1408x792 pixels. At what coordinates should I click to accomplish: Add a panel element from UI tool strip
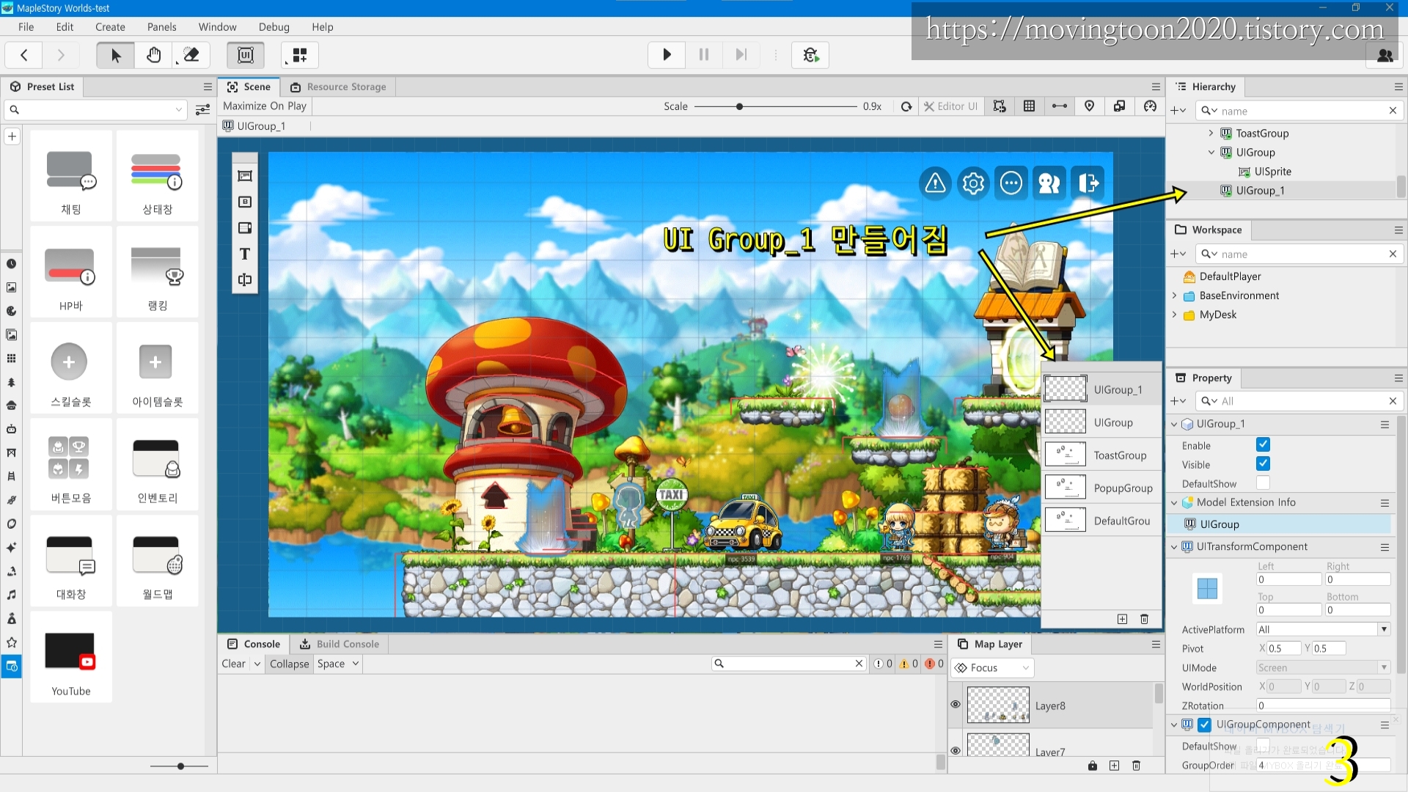[x=245, y=176]
